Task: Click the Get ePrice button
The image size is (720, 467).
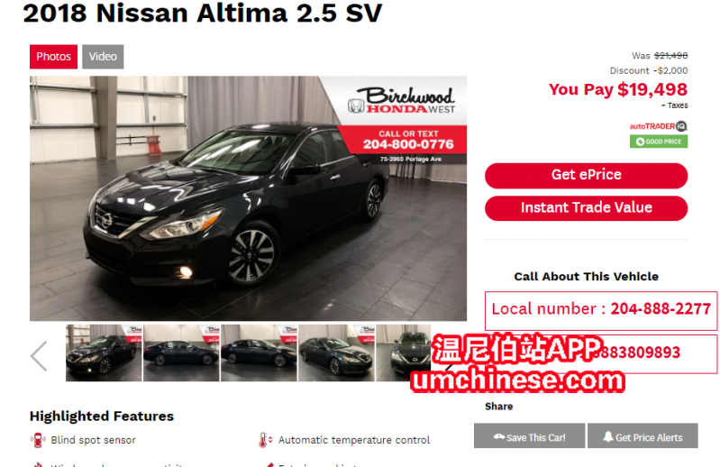Action: [586, 176]
